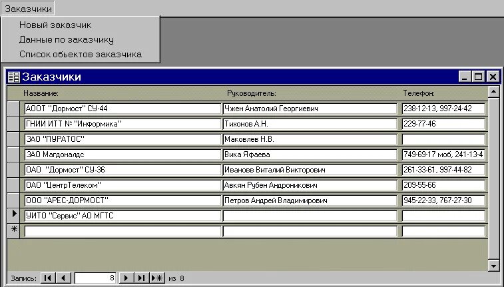Viewport: 504px width, 287px height.
Task: Go to the first record button
Action: 48,278
